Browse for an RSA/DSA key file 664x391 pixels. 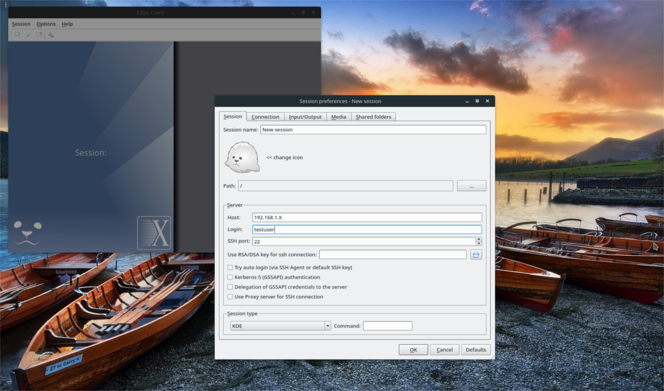pyautogui.click(x=476, y=255)
